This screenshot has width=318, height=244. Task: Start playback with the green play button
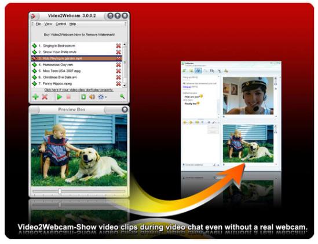60,97
